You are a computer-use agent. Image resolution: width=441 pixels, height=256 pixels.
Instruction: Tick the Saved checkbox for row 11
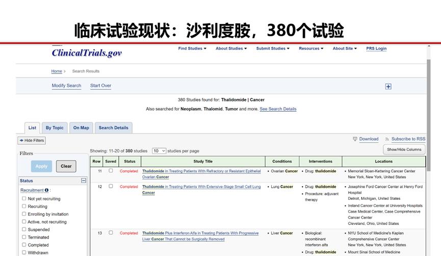point(111,170)
